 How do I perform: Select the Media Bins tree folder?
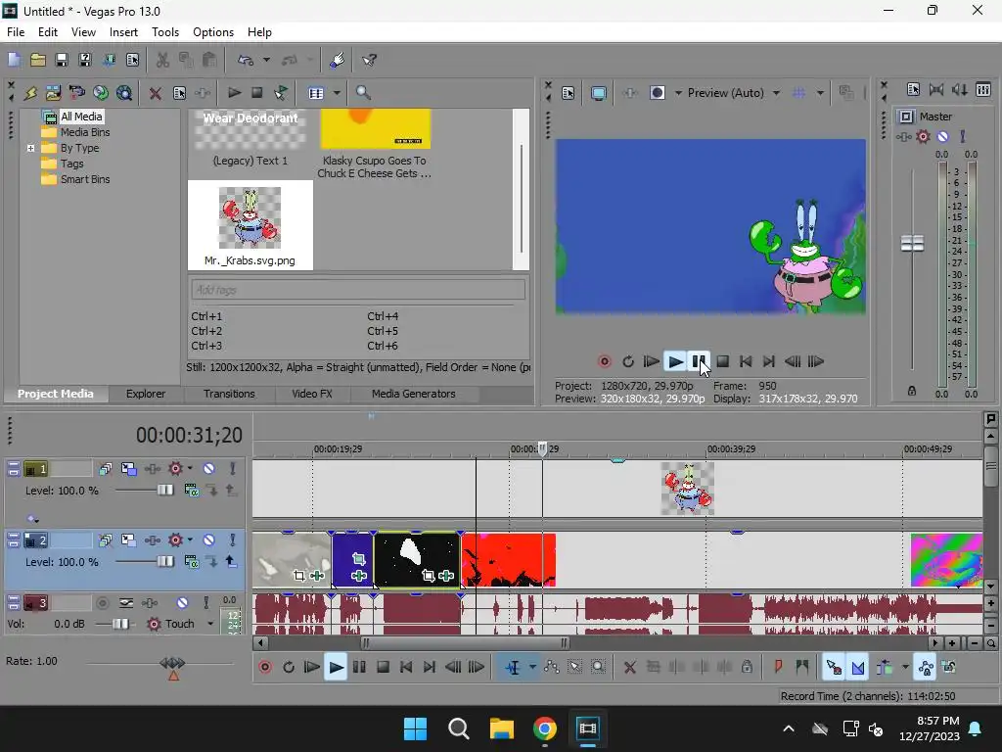point(85,132)
